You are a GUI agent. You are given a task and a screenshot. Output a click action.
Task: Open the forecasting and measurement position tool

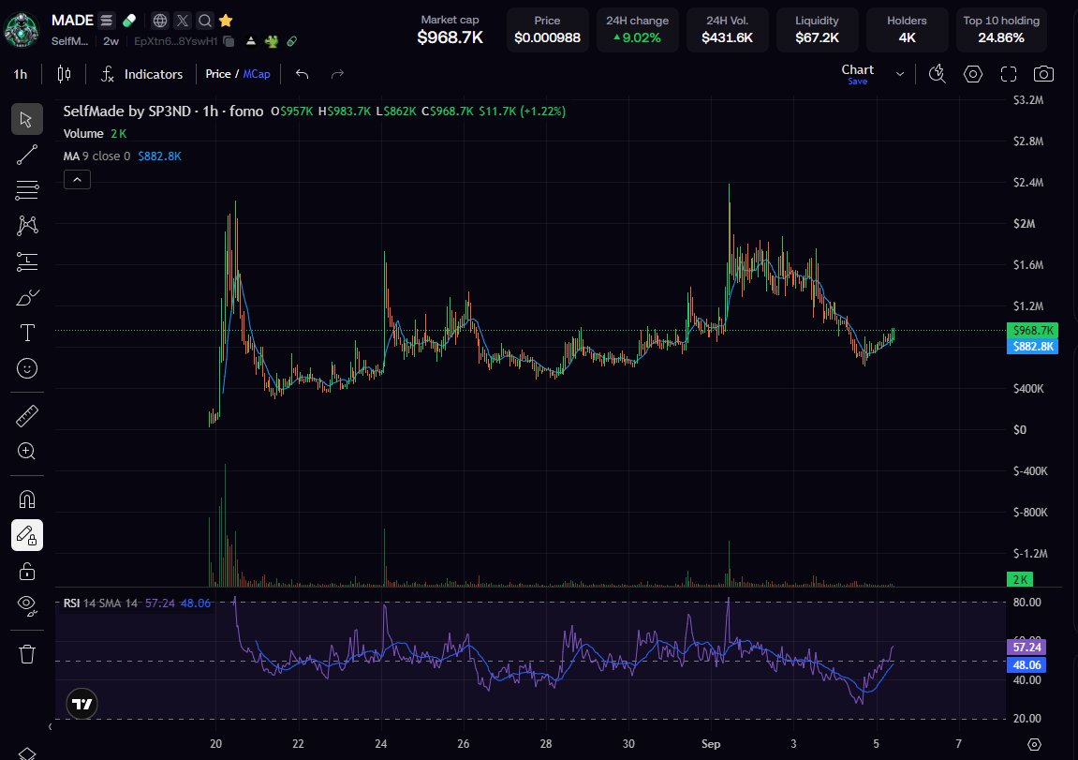(x=27, y=261)
